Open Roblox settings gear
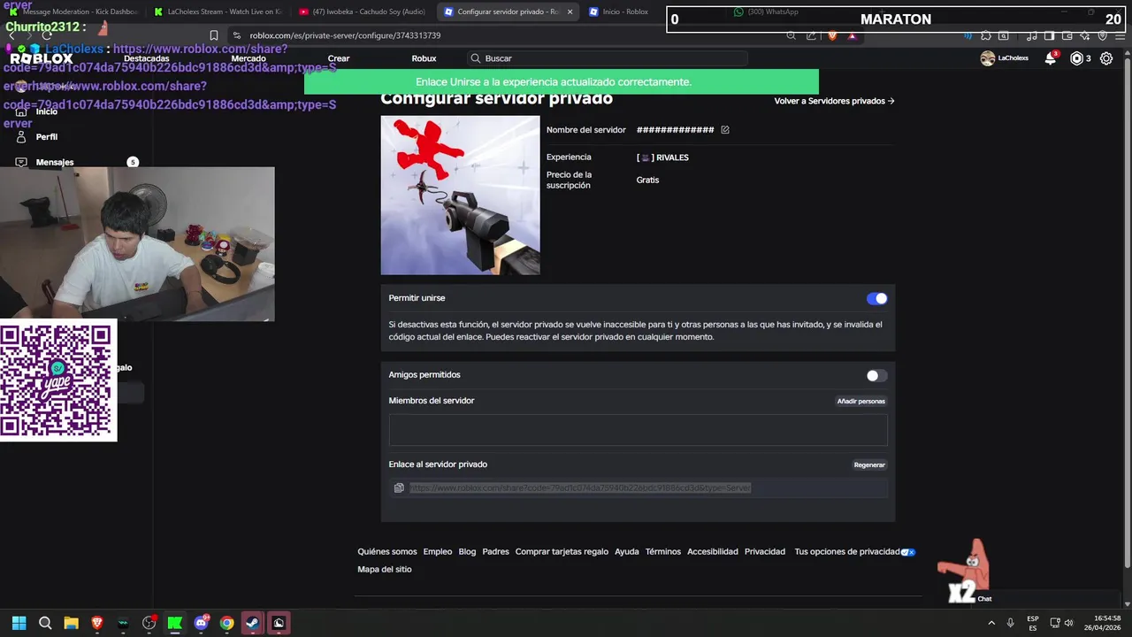This screenshot has width=1132, height=637. click(1106, 58)
